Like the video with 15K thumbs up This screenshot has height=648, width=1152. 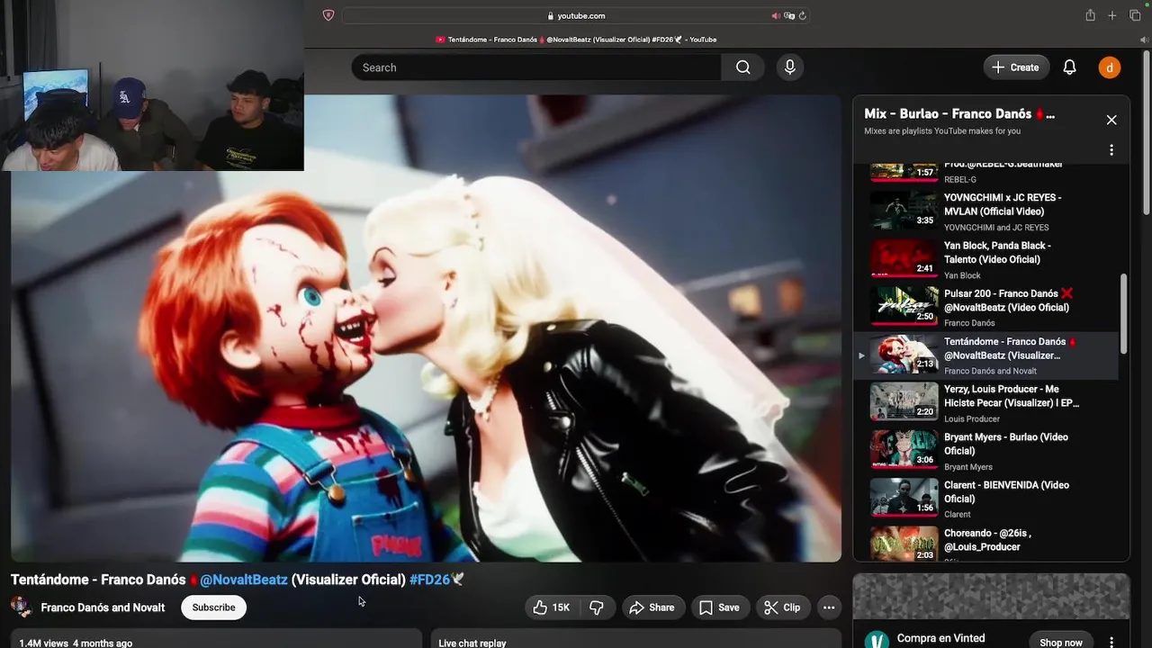(x=551, y=607)
